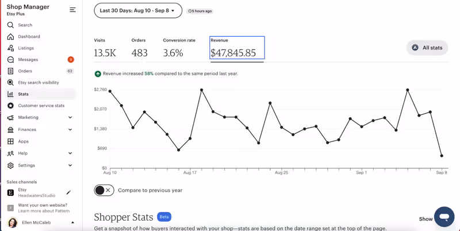Viewport: 460px width, 231px height.
Task: Select the Stats menu item
Action: coord(23,94)
